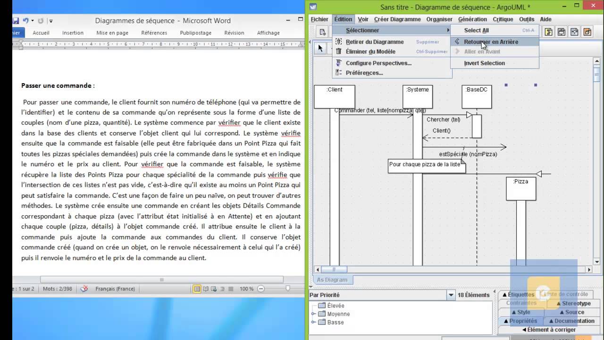Image resolution: width=604 pixels, height=340 pixels.
Task: Open the Stereotype tab
Action: (x=573, y=303)
